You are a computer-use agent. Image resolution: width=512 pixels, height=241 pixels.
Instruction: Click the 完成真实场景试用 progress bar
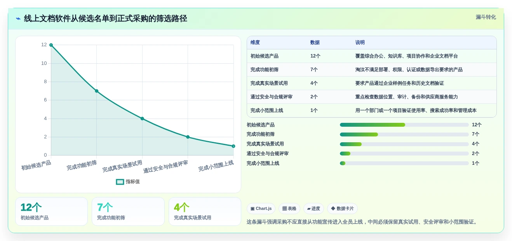(x=404, y=144)
